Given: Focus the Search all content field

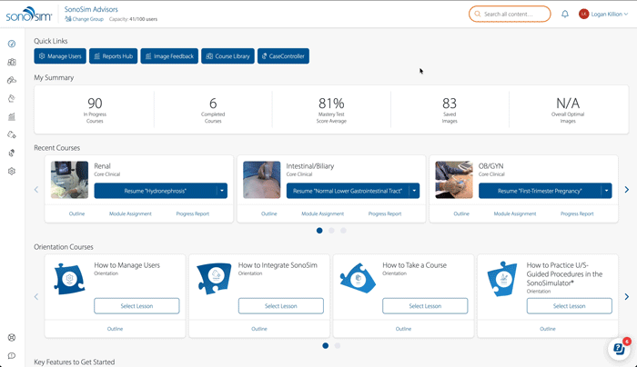Looking at the screenshot, I should tap(510, 14).
